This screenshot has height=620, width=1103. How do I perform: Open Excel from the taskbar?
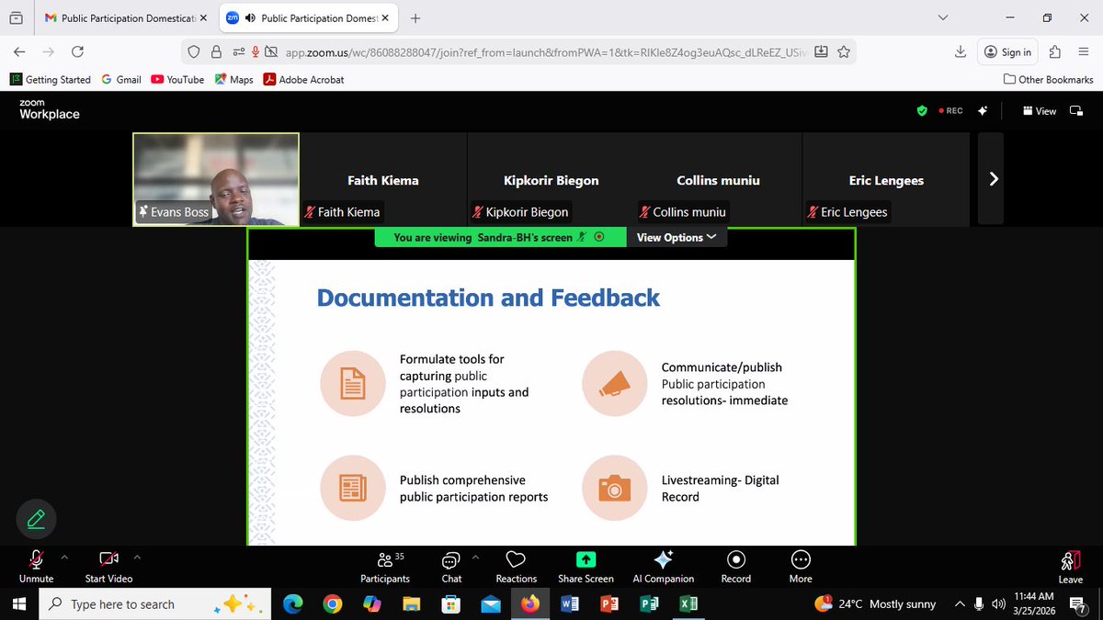[688, 604]
